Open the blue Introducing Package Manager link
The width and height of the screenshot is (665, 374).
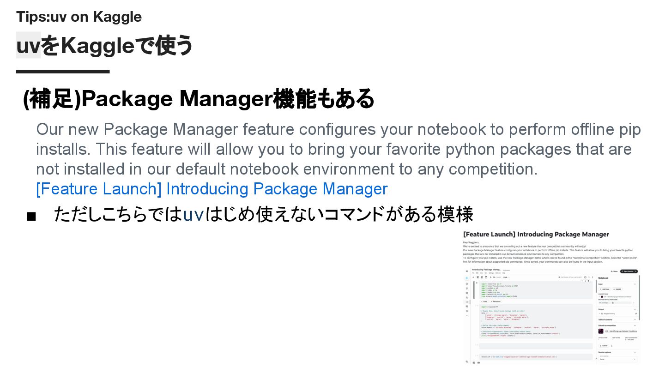click(212, 189)
